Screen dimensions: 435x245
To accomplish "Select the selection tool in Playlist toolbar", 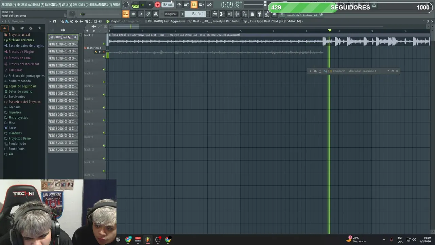I will coord(91,21).
